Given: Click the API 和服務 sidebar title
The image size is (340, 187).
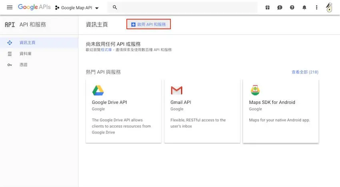Looking at the screenshot, I should pyautogui.click(x=33, y=24).
